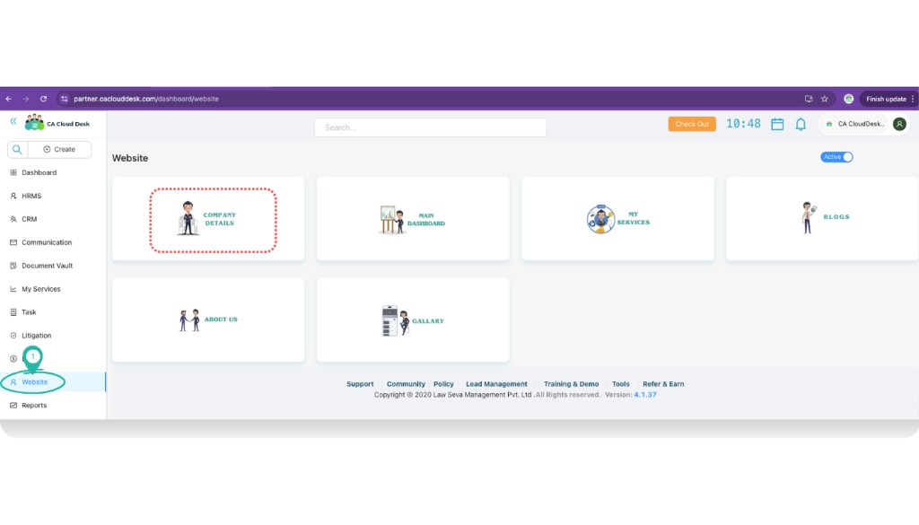The image size is (919, 525).
Task: Click the magnifier icon beside Create
Action: click(17, 150)
